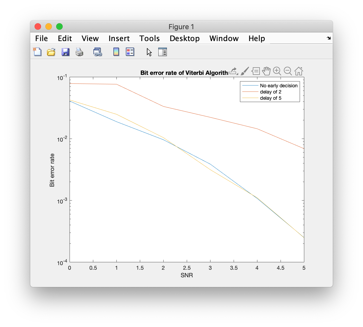
Task: Save the figure with the floppy icon
Action: 65,52
